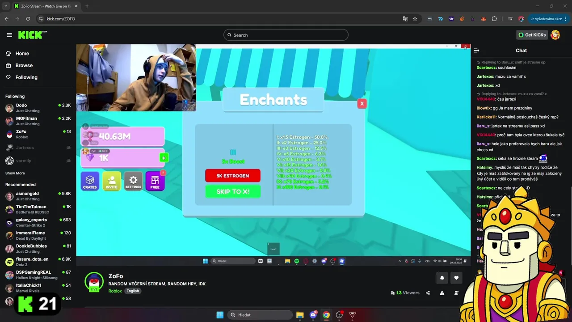Image resolution: width=572 pixels, height=322 pixels.
Task: Select Jartexos offline channel in sidebar
Action: click(x=38, y=148)
